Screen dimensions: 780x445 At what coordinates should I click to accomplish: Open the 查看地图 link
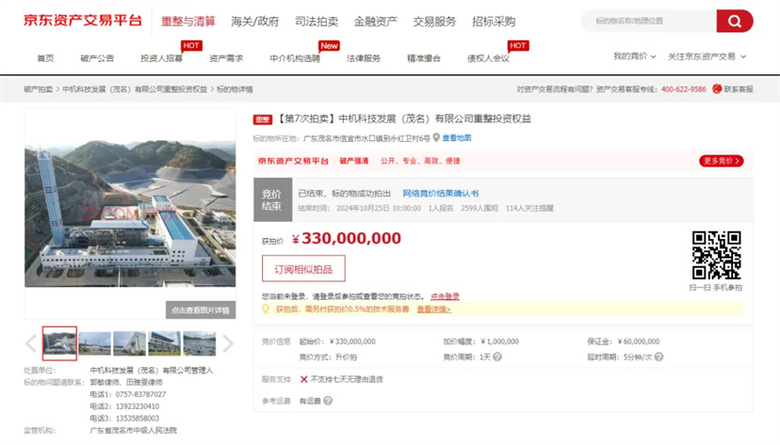coord(457,137)
